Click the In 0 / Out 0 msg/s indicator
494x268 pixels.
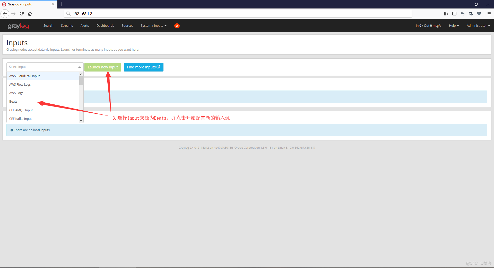point(428,26)
